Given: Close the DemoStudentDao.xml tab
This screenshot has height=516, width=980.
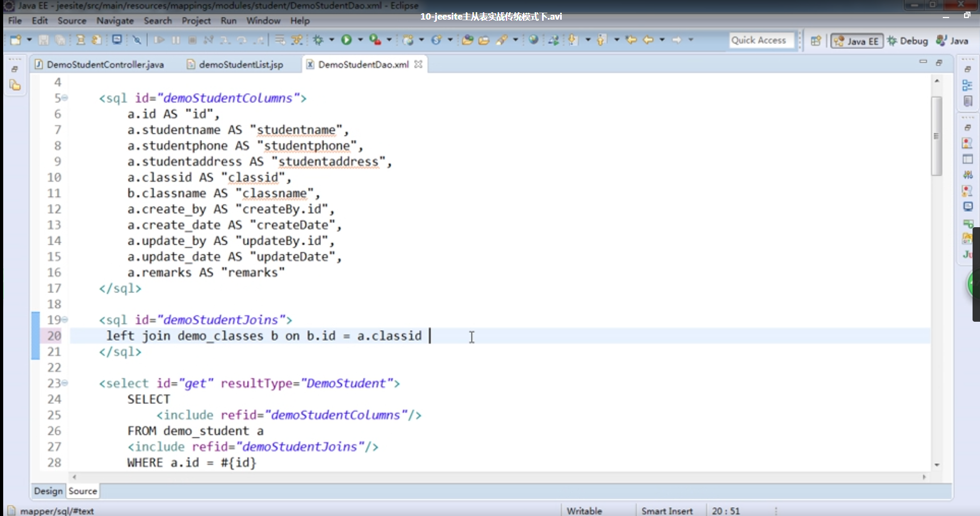Looking at the screenshot, I should tap(418, 64).
